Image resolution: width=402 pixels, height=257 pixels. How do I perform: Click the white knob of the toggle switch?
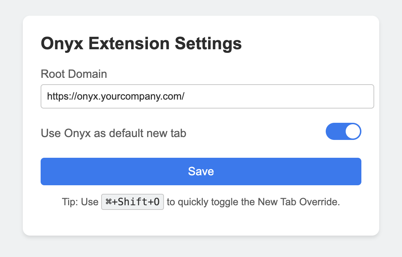[353, 131]
